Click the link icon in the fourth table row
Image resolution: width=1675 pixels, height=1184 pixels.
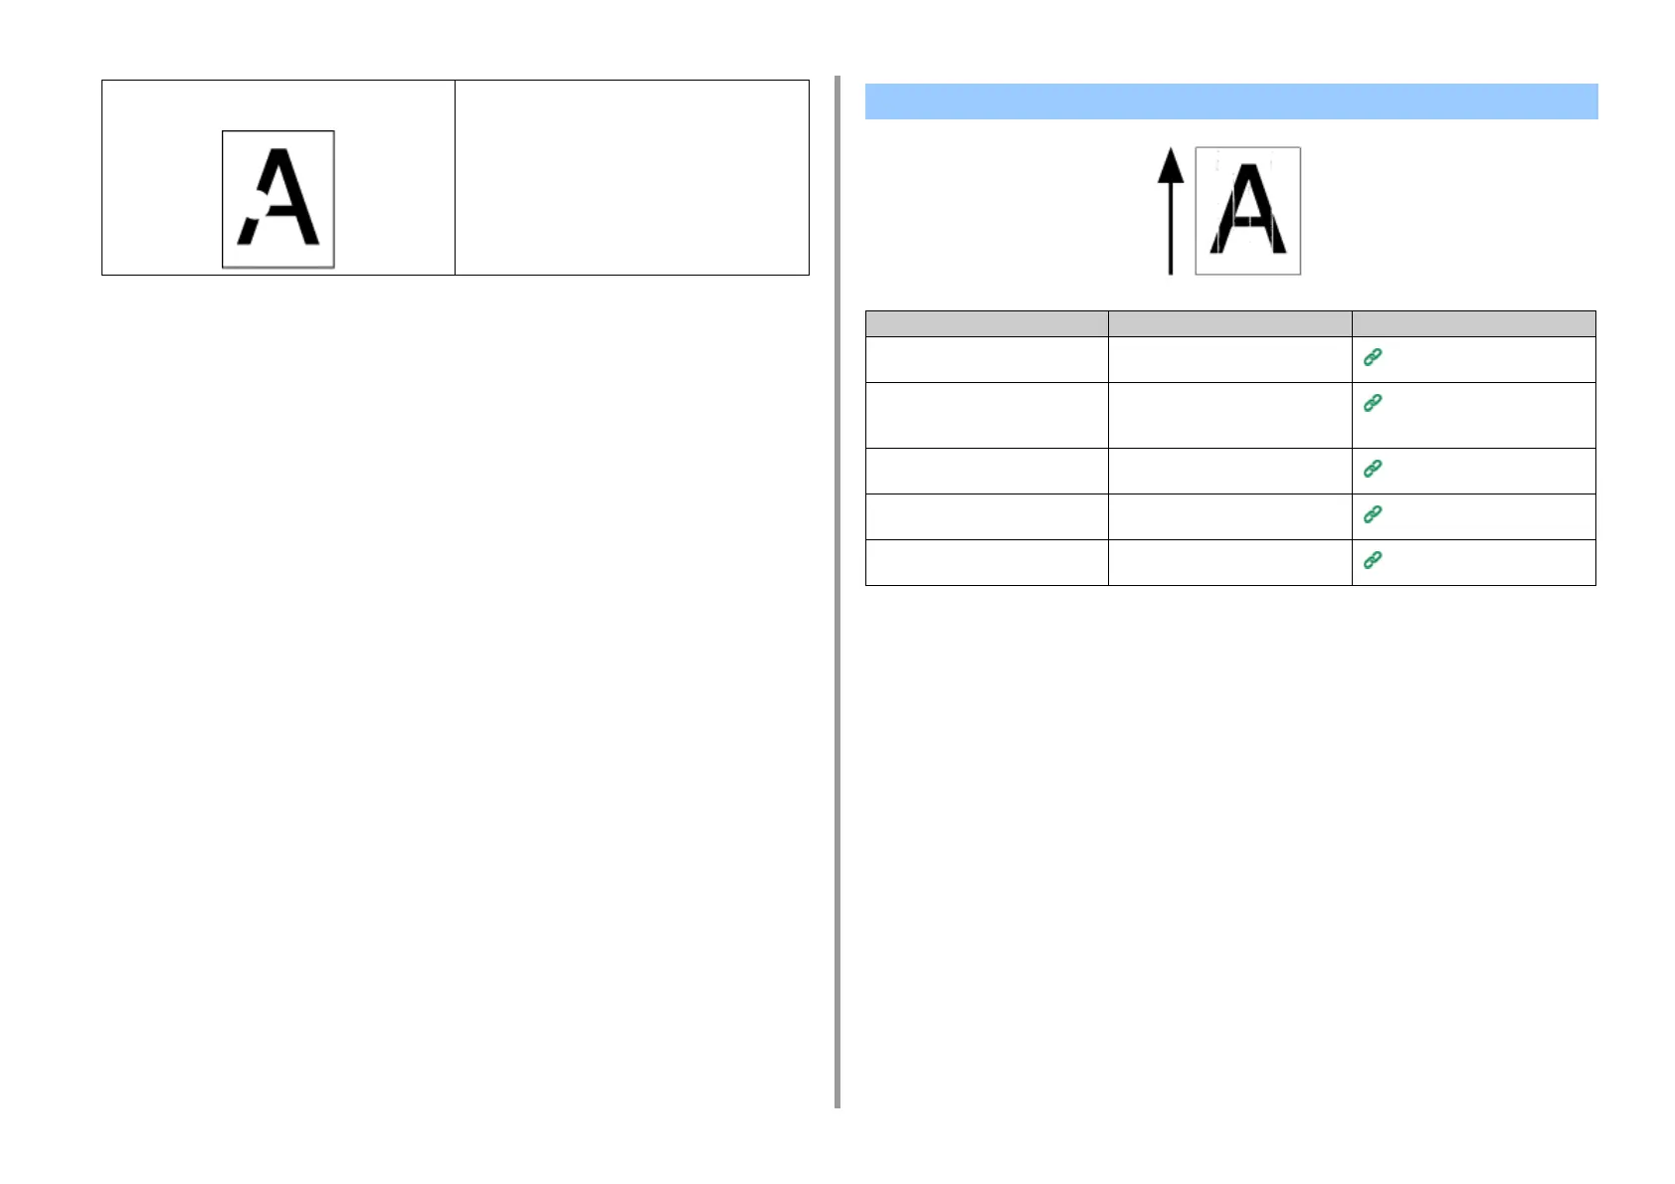(x=1373, y=514)
